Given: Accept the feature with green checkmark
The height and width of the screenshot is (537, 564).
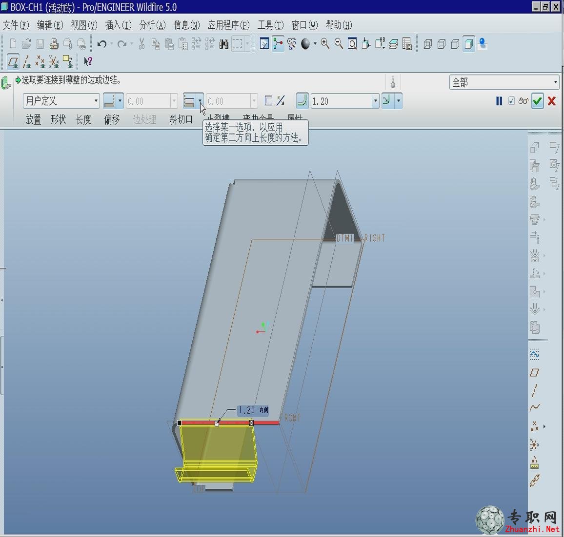Looking at the screenshot, I should (537, 101).
